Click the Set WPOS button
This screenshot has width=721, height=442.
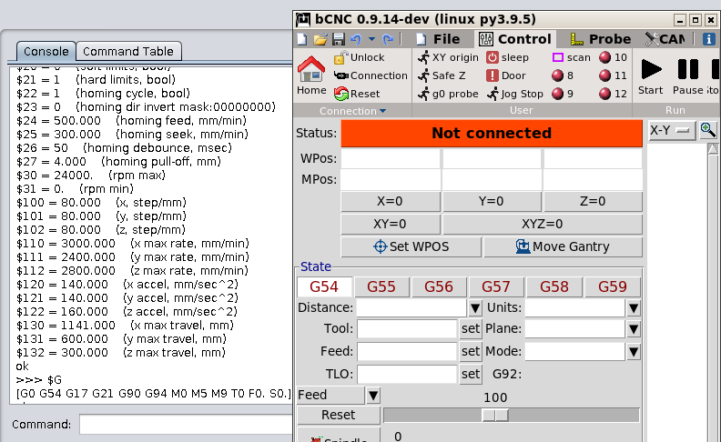[411, 246]
